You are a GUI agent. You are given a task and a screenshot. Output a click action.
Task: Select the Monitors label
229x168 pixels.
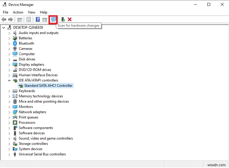tap(26, 107)
